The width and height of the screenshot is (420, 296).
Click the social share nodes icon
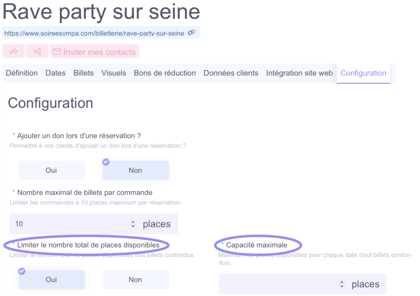point(37,52)
